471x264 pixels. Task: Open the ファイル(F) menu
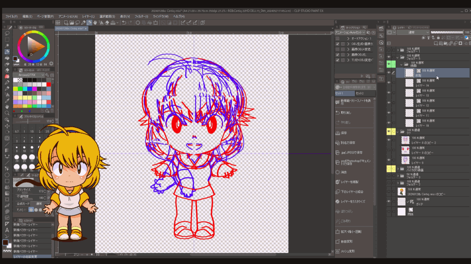pos(12,17)
